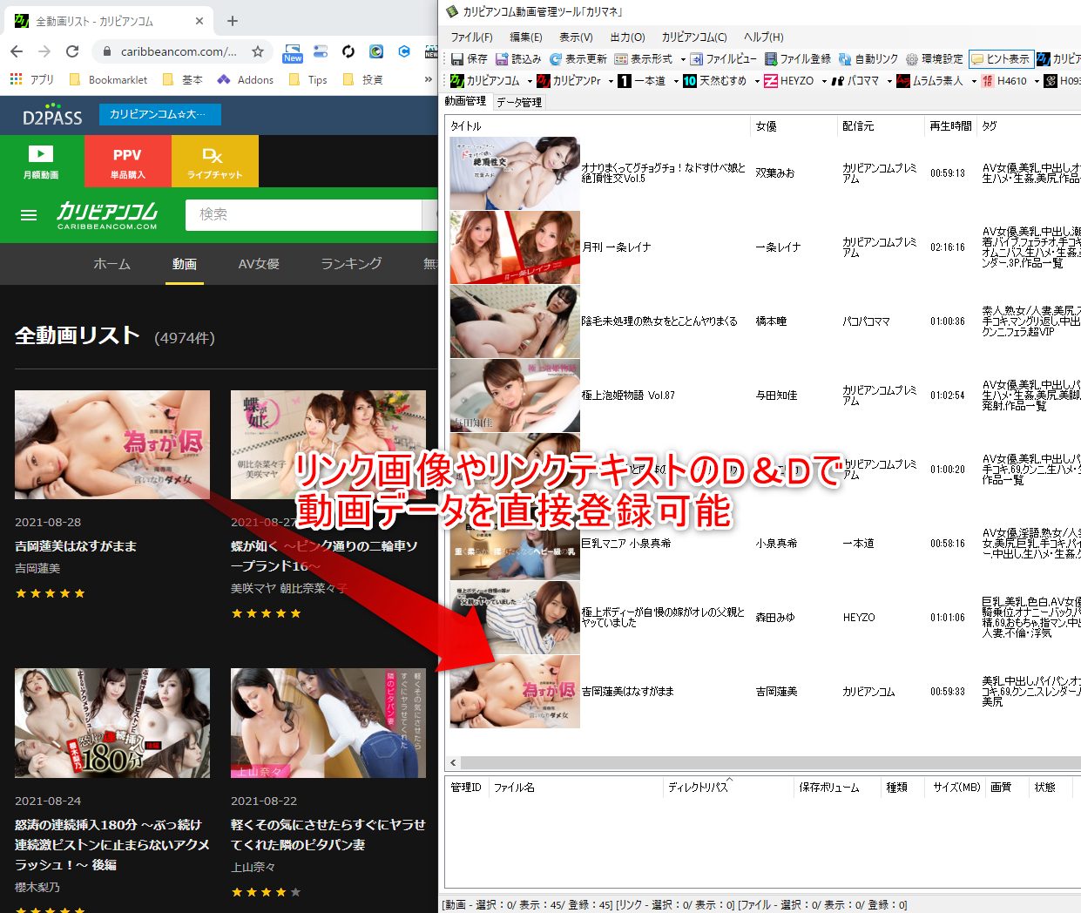This screenshot has height=913, width=1081.
Task: Click the 一本道 site icon
Action: coord(625,81)
